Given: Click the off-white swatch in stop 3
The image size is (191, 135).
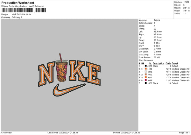Looking at the screenshot, I should 146,72.
